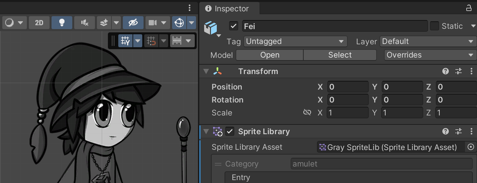This screenshot has height=183, width=477.
Task: Mute scene audio with the speaker icon
Action: point(85,23)
